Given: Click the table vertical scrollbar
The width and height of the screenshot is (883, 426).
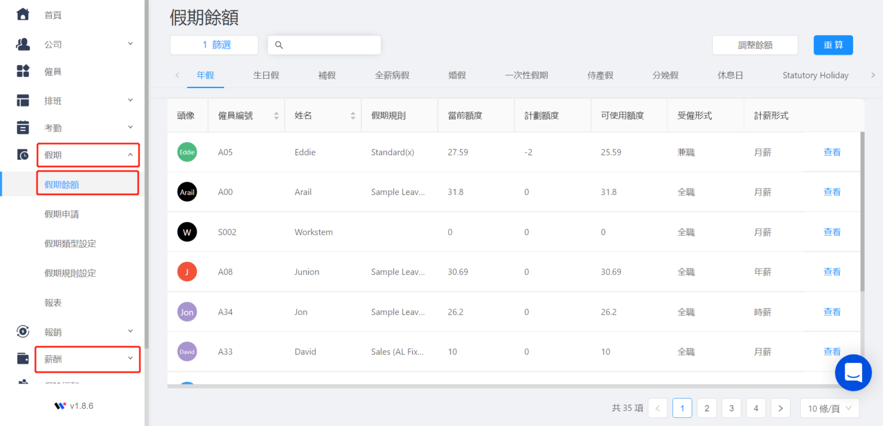Looking at the screenshot, I should (862, 213).
